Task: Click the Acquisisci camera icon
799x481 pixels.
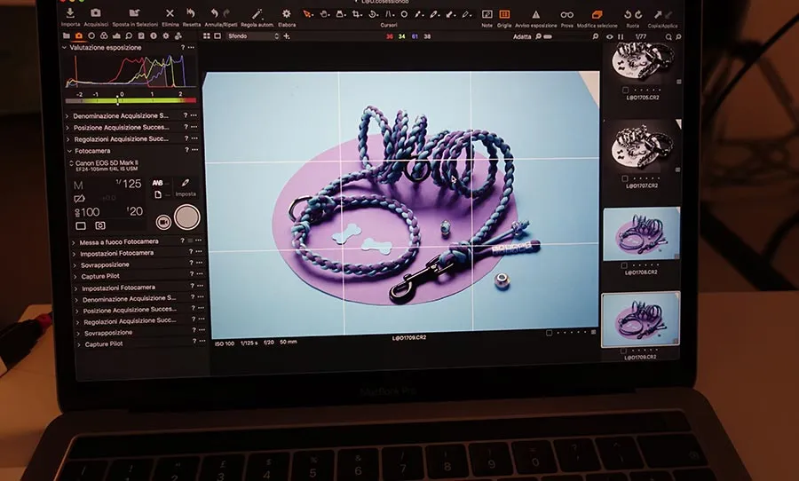Action: (x=95, y=13)
